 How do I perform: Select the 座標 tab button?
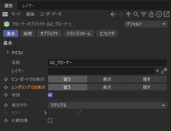pos(27,34)
